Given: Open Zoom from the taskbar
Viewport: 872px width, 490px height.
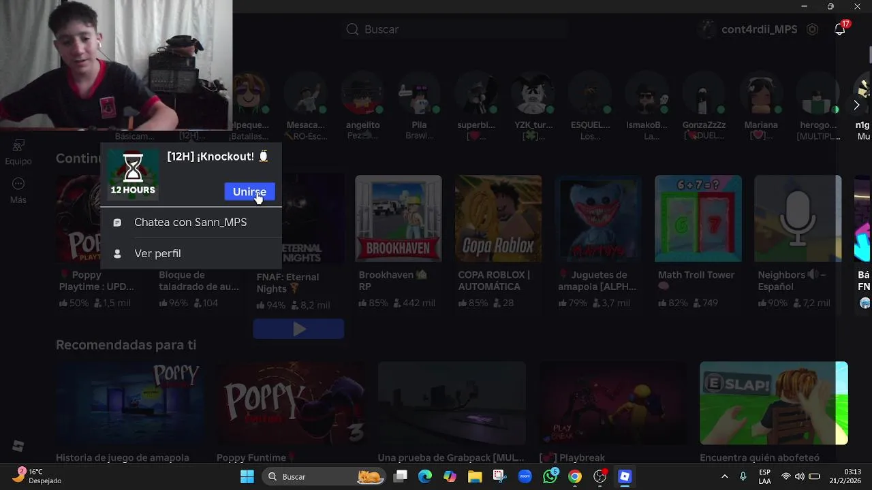Looking at the screenshot, I should (525, 476).
